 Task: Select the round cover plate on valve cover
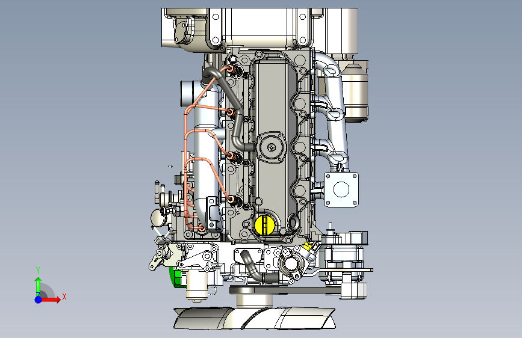272,147
